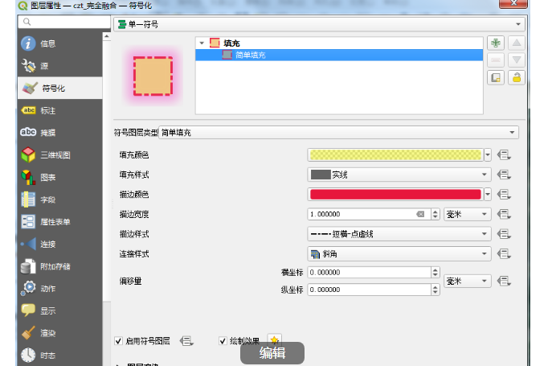Move symbol layer up arrow
548x366 pixels.
click(517, 43)
